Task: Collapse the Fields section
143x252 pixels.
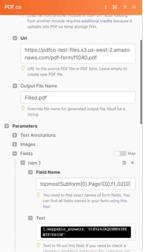Action: click(15, 153)
